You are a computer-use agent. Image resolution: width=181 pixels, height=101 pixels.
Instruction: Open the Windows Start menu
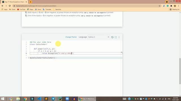point(3,99)
